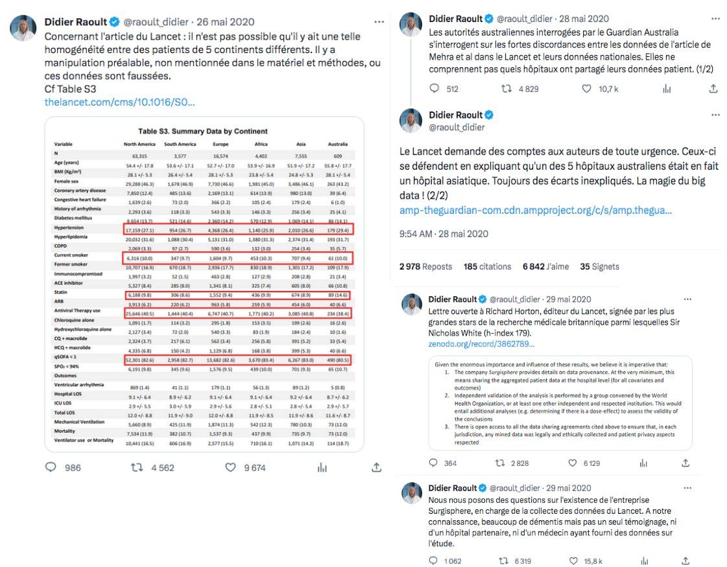Reply to the 26 mai Lancet tweet

coord(51,467)
